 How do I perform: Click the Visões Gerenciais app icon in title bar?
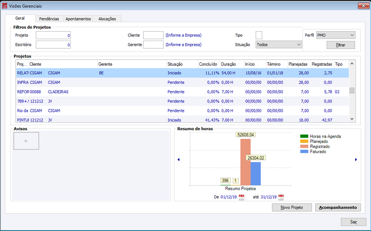tap(4, 5)
